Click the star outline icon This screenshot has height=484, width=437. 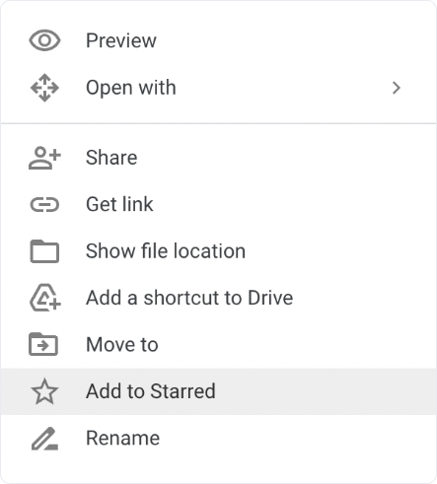(x=44, y=391)
